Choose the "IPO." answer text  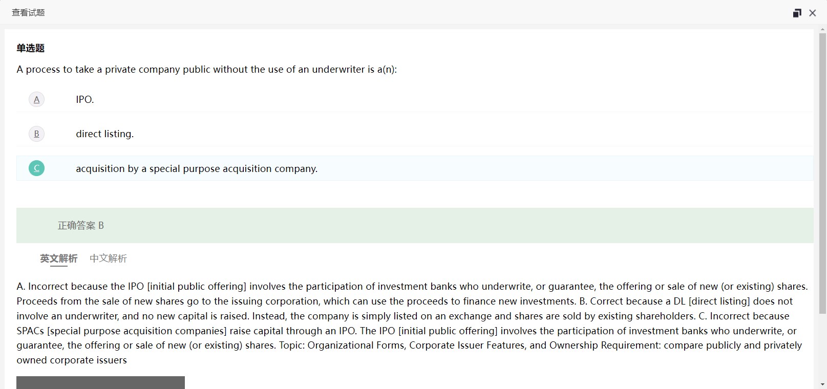85,99
